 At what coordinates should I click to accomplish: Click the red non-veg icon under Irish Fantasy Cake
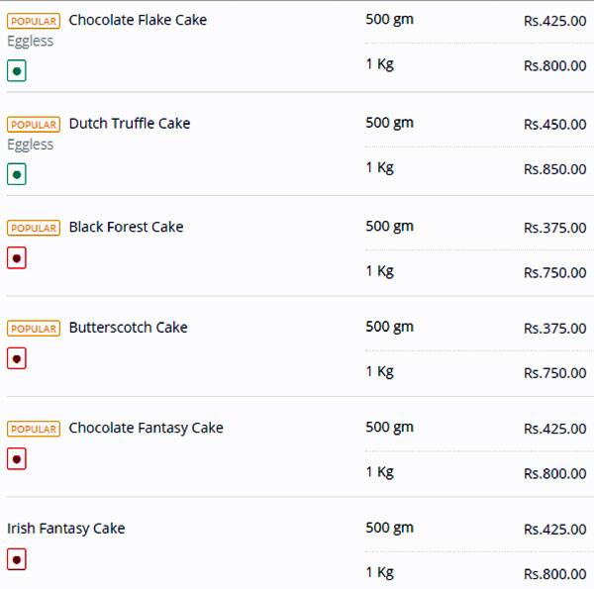[x=16, y=560]
